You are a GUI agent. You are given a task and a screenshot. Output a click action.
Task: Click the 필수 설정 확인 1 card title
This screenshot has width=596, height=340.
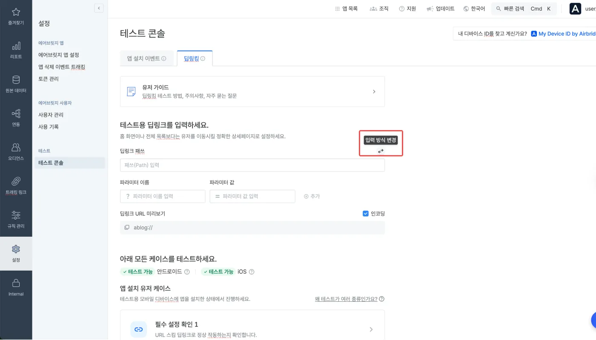tap(177, 325)
